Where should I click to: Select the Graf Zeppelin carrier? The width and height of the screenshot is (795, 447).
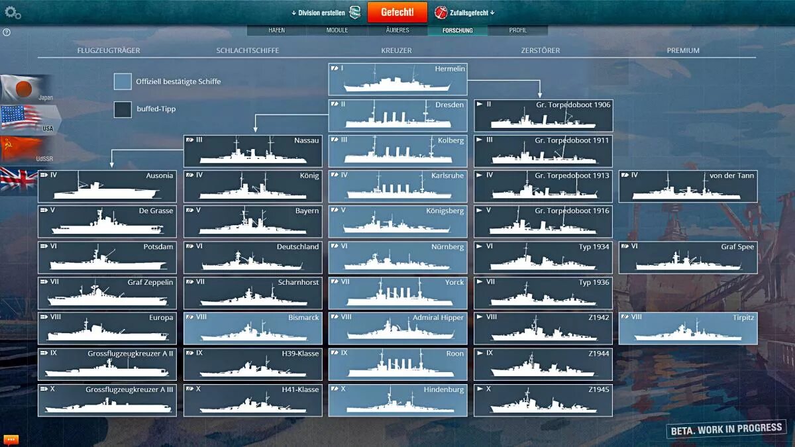tap(107, 293)
